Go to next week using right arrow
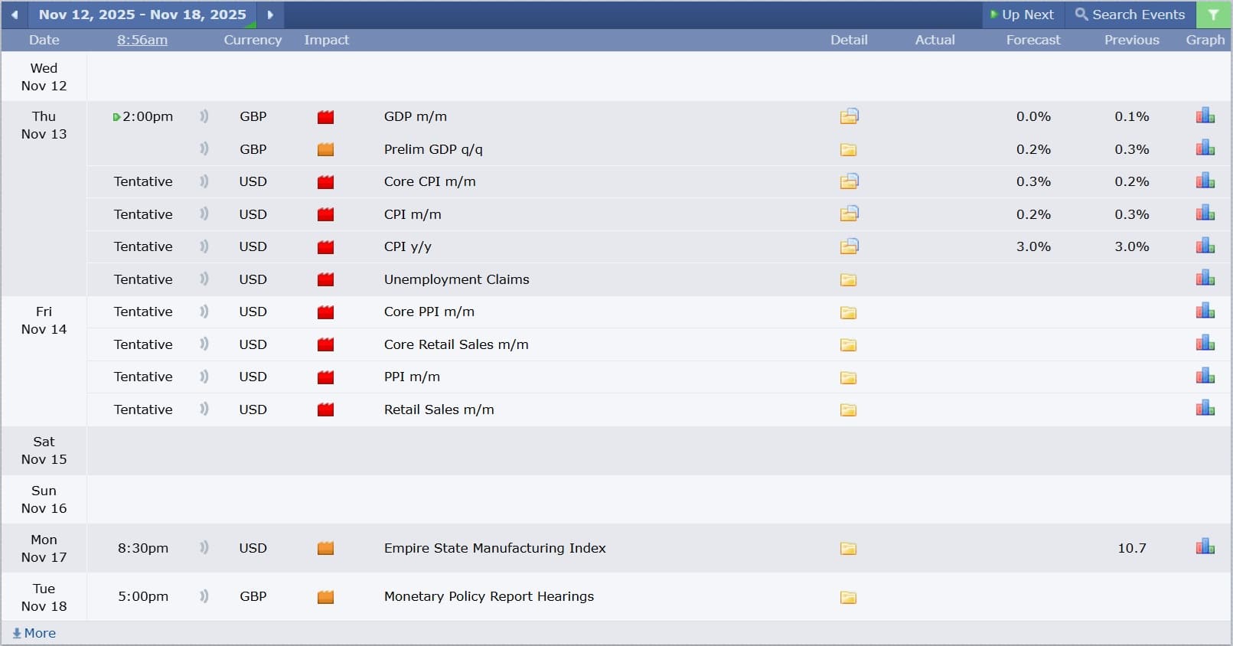Image resolution: width=1233 pixels, height=646 pixels. click(x=270, y=15)
